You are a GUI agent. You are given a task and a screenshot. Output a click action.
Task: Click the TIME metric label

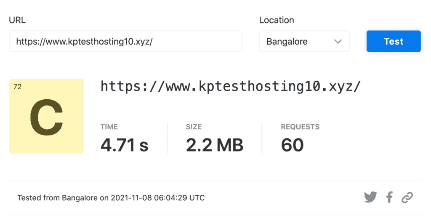point(109,127)
